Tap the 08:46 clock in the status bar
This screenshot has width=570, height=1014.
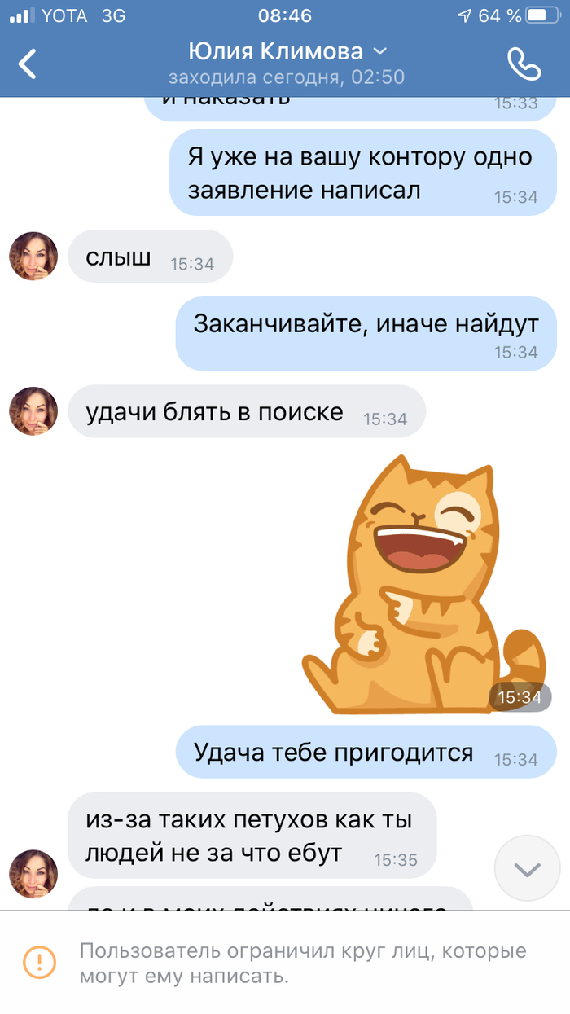coord(285,15)
